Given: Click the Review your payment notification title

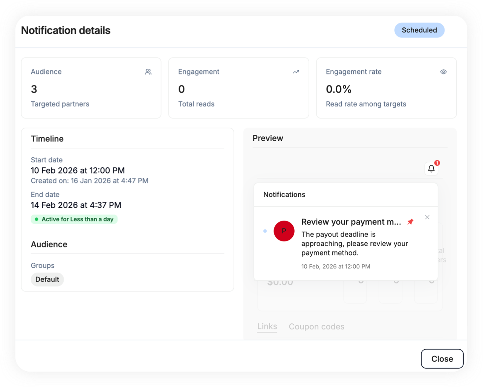Looking at the screenshot, I should point(351,222).
